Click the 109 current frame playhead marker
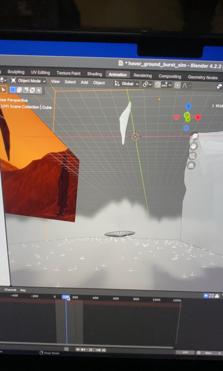Viewport: 223px width, 371px height. (66, 297)
